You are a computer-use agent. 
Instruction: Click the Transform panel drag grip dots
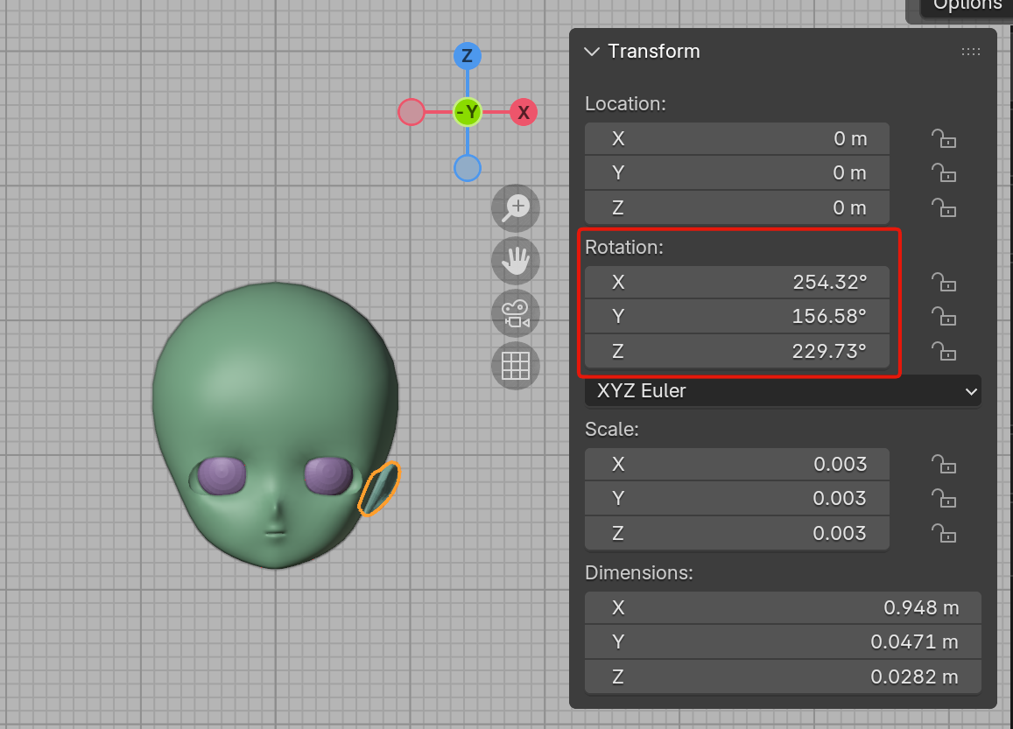click(971, 52)
